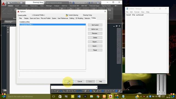Click the Save icon in Quick Access toolbar
Viewport: 176px width, 99px height.
(15, 3)
